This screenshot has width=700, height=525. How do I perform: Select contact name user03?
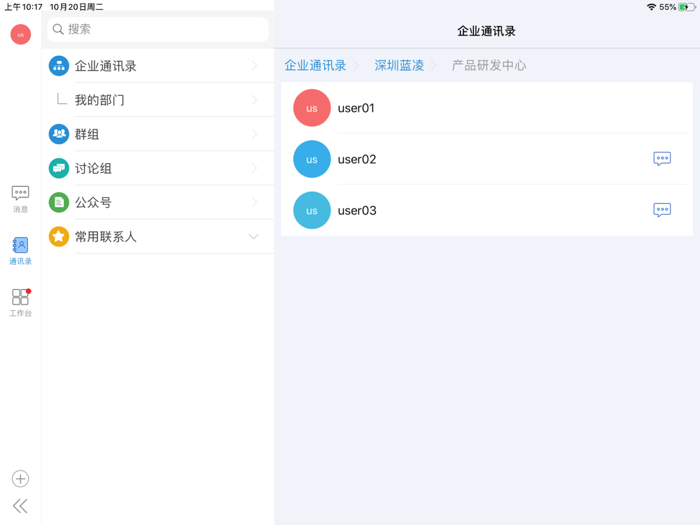pos(357,210)
